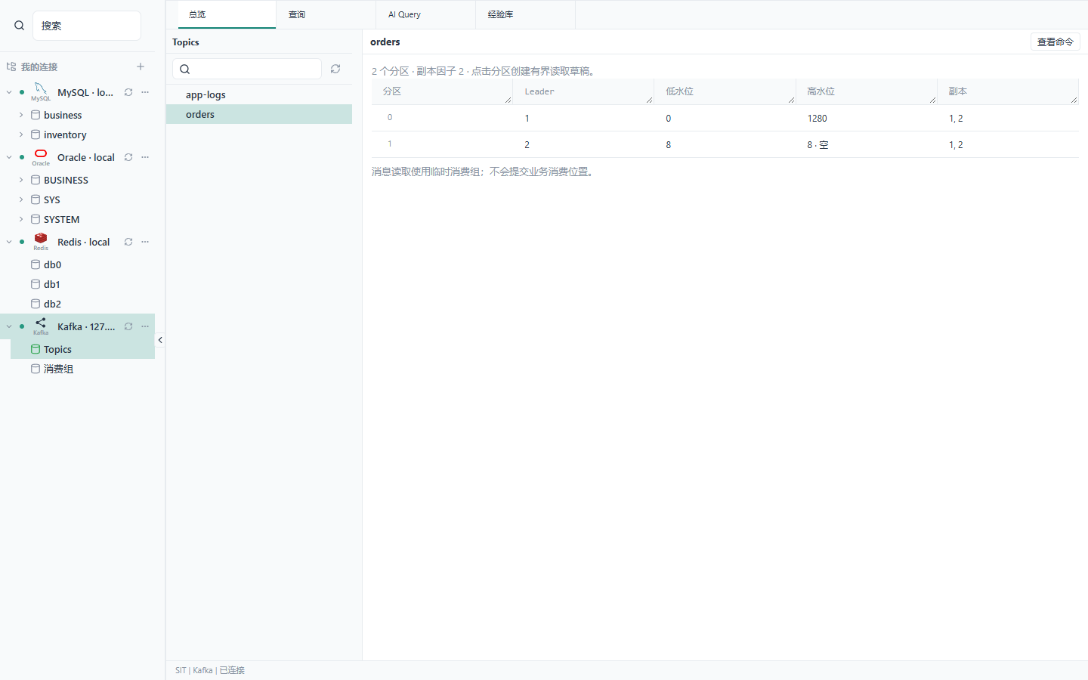Open more options for MySQL connection
Screen dimensions: 1088x680
point(145,92)
